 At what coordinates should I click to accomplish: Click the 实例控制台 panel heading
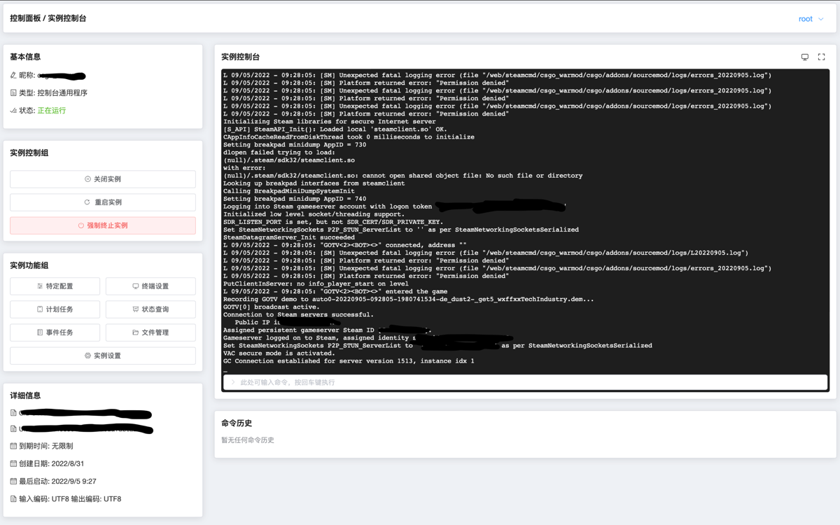(x=241, y=57)
